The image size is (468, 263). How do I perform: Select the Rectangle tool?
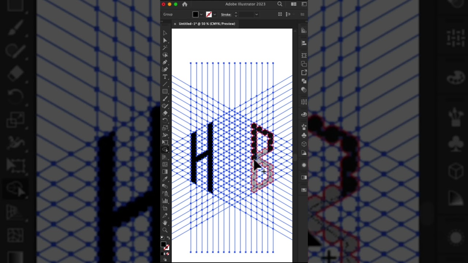tap(165, 91)
